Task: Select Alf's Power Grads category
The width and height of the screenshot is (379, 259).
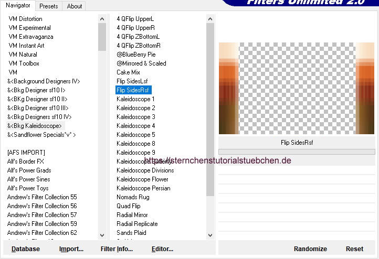Action: (29, 170)
